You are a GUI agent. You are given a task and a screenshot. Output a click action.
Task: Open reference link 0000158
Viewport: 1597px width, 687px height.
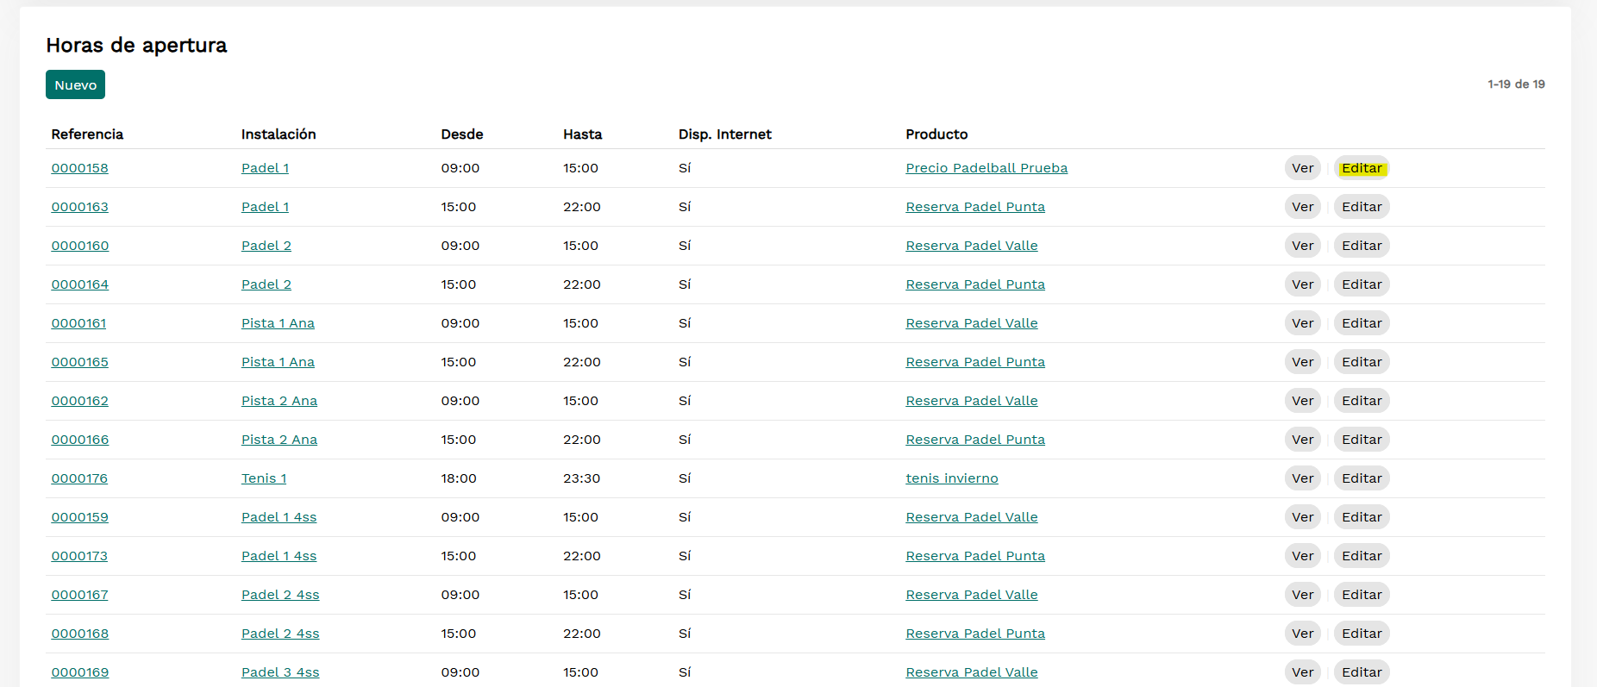(x=79, y=168)
